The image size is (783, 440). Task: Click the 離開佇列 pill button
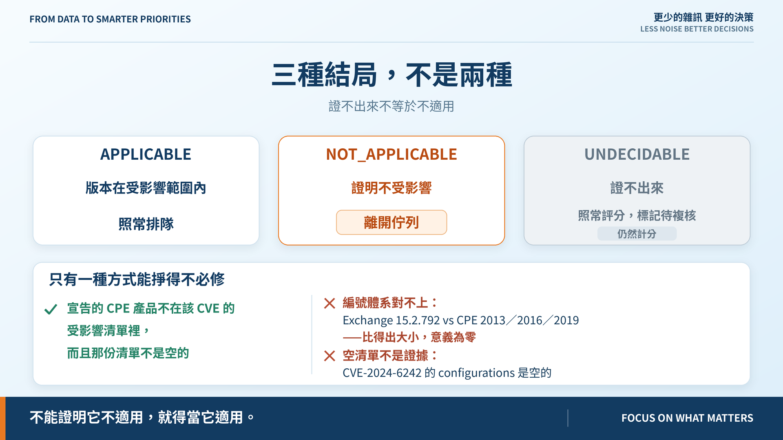tap(391, 222)
